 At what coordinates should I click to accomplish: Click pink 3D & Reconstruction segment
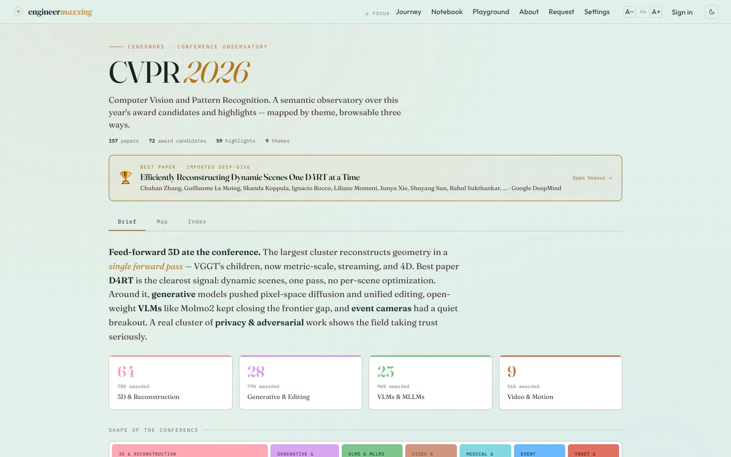(x=190, y=451)
